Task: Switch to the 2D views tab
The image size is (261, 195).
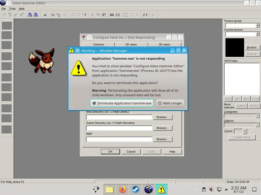Action: point(131,44)
